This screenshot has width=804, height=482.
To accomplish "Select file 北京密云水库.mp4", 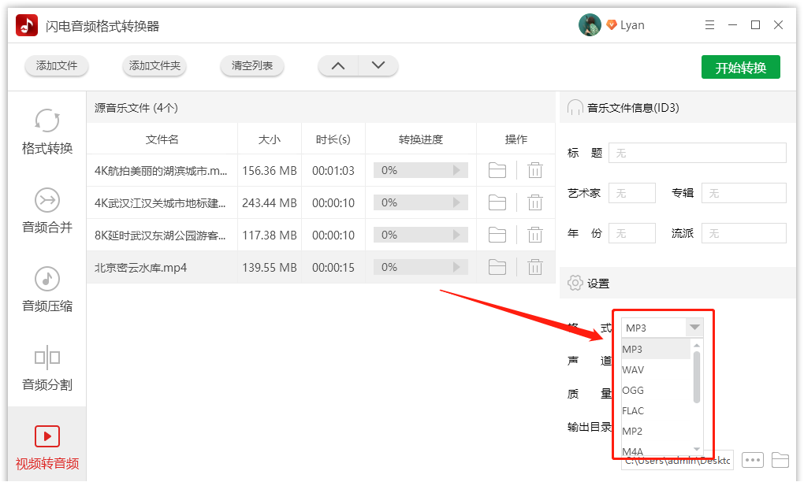I will tap(140, 267).
